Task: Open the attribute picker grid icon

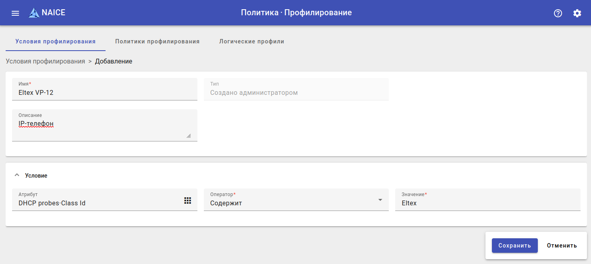Action: (x=187, y=201)
